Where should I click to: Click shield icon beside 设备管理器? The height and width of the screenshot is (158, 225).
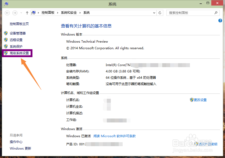pyautogui.click(x=6, y=33)
